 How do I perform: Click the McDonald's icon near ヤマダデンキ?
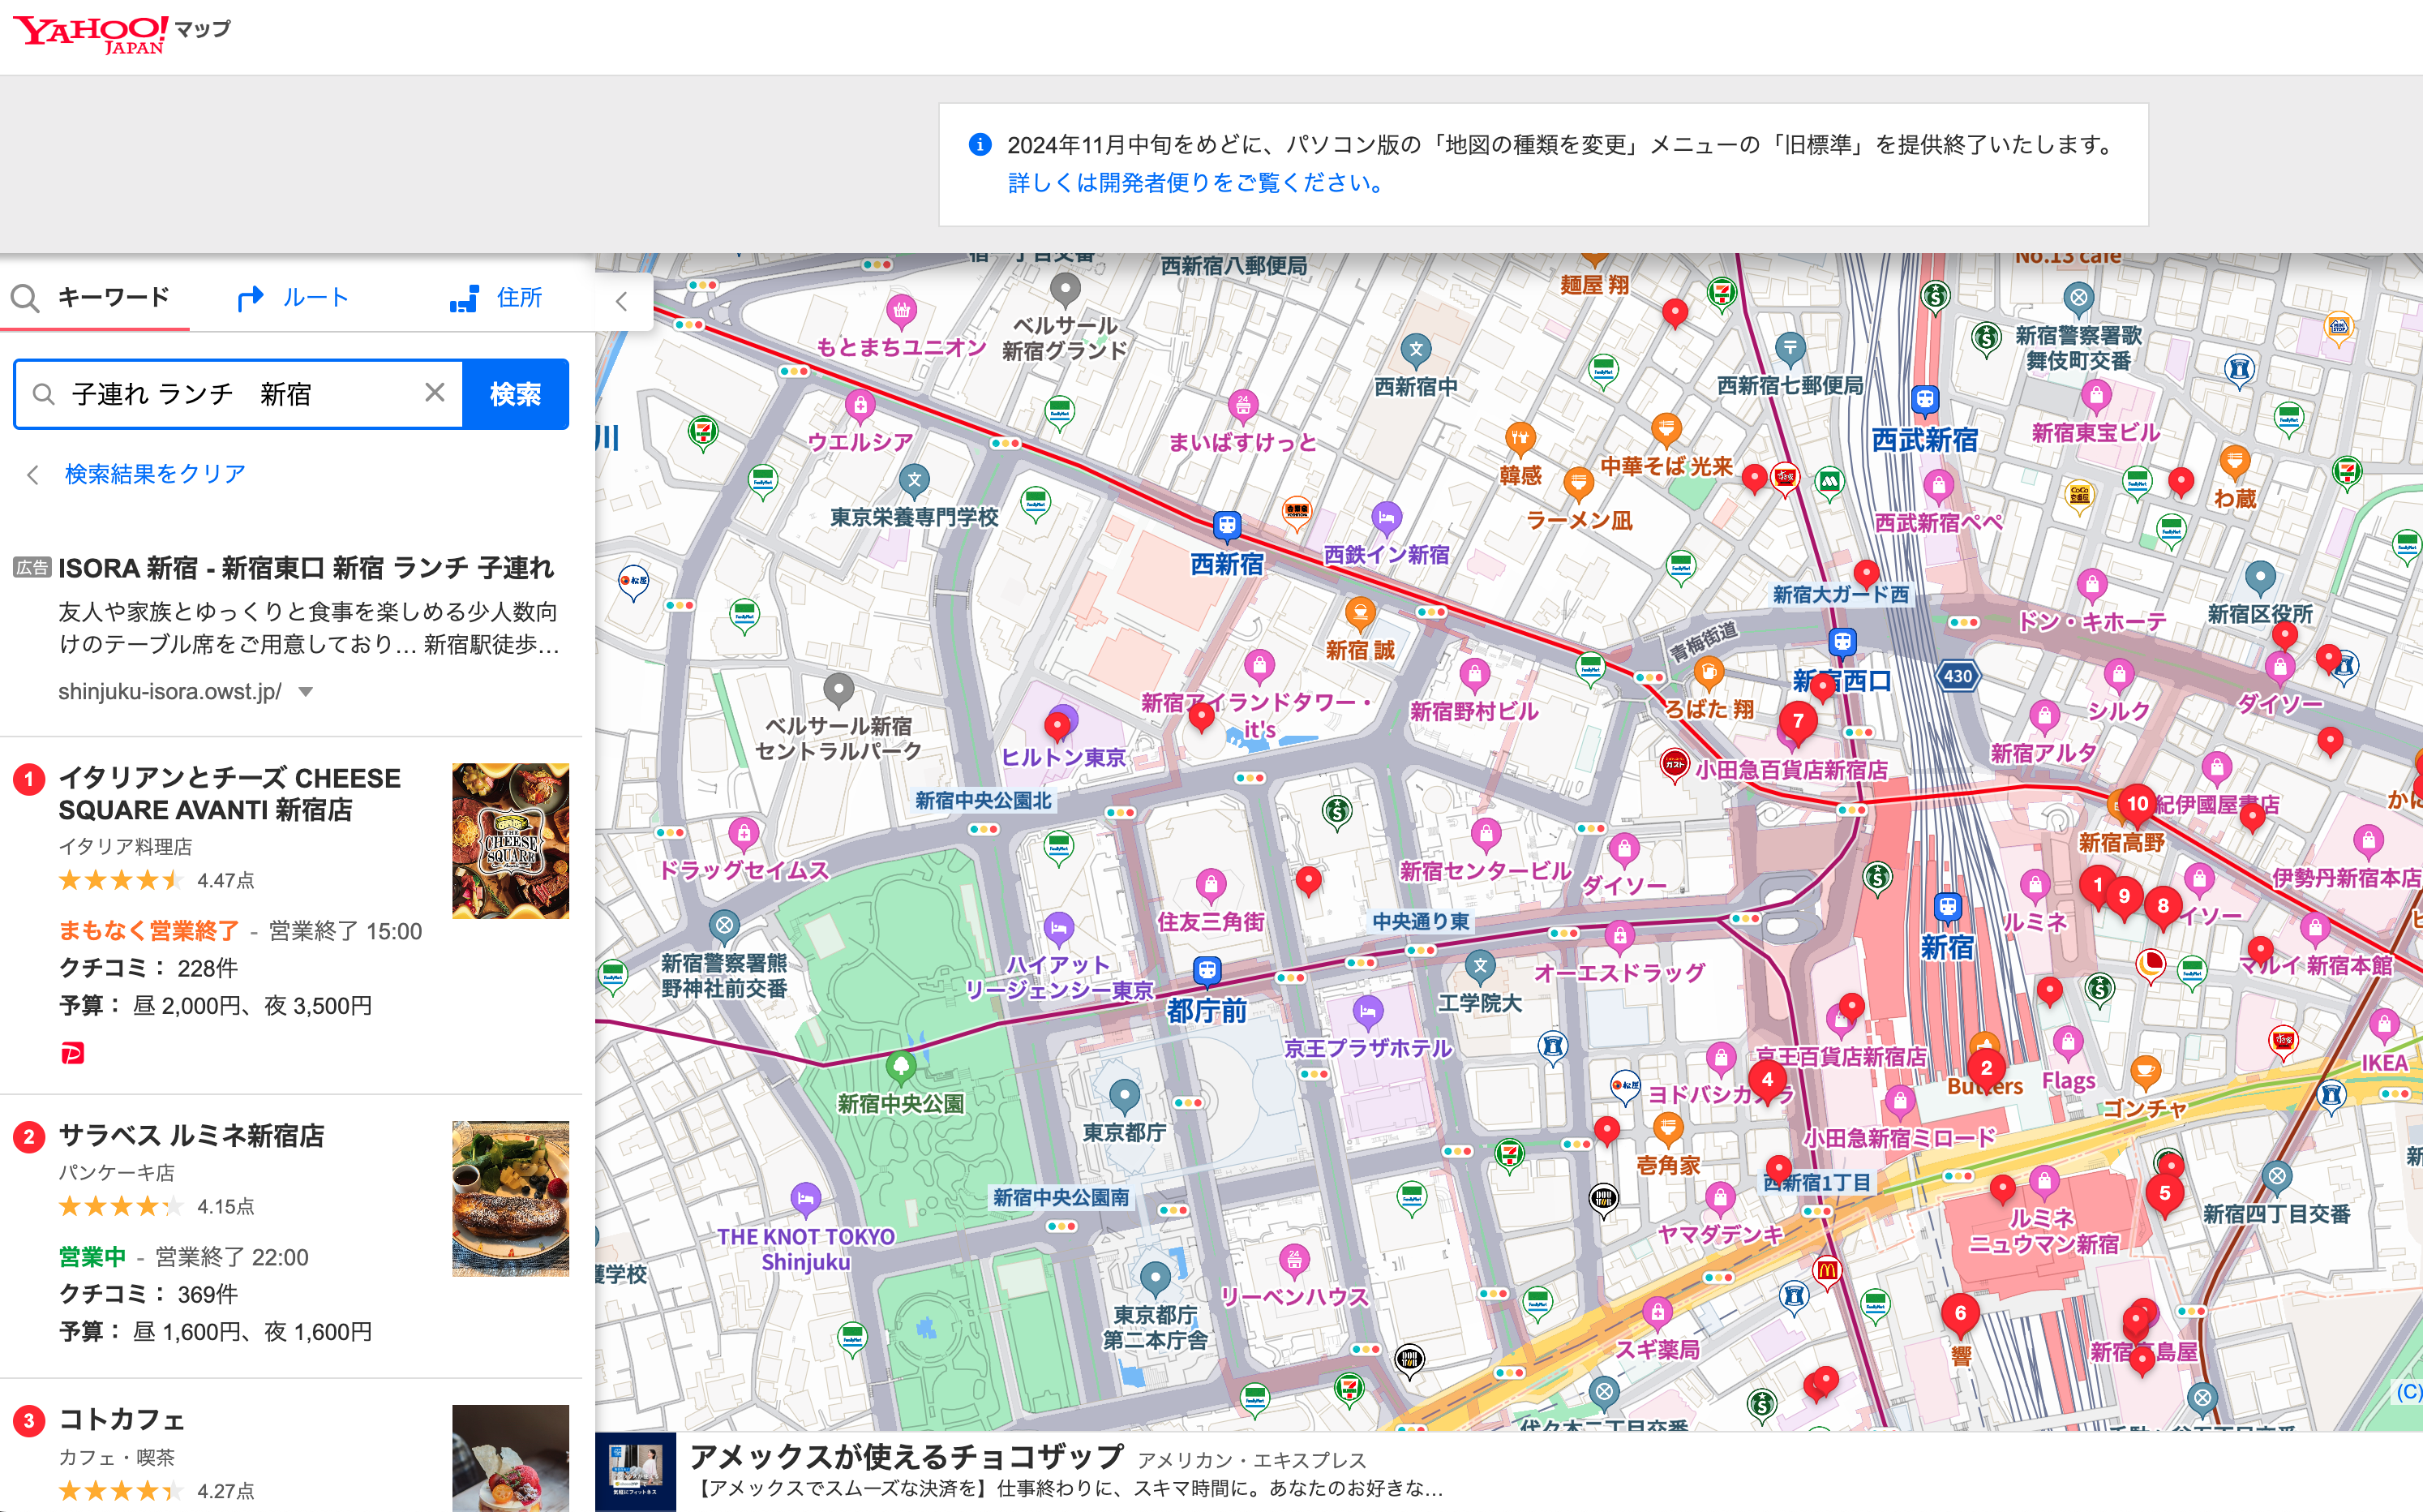click(x=1827, y=1271)
